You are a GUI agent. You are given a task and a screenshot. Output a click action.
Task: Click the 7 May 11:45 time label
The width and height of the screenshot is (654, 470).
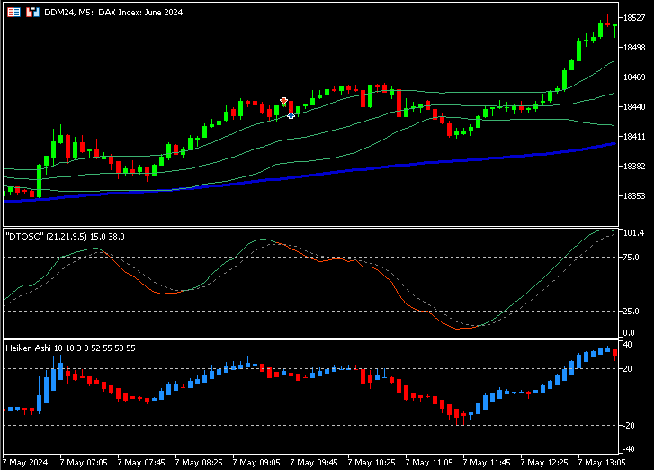(x=487, y=463)
